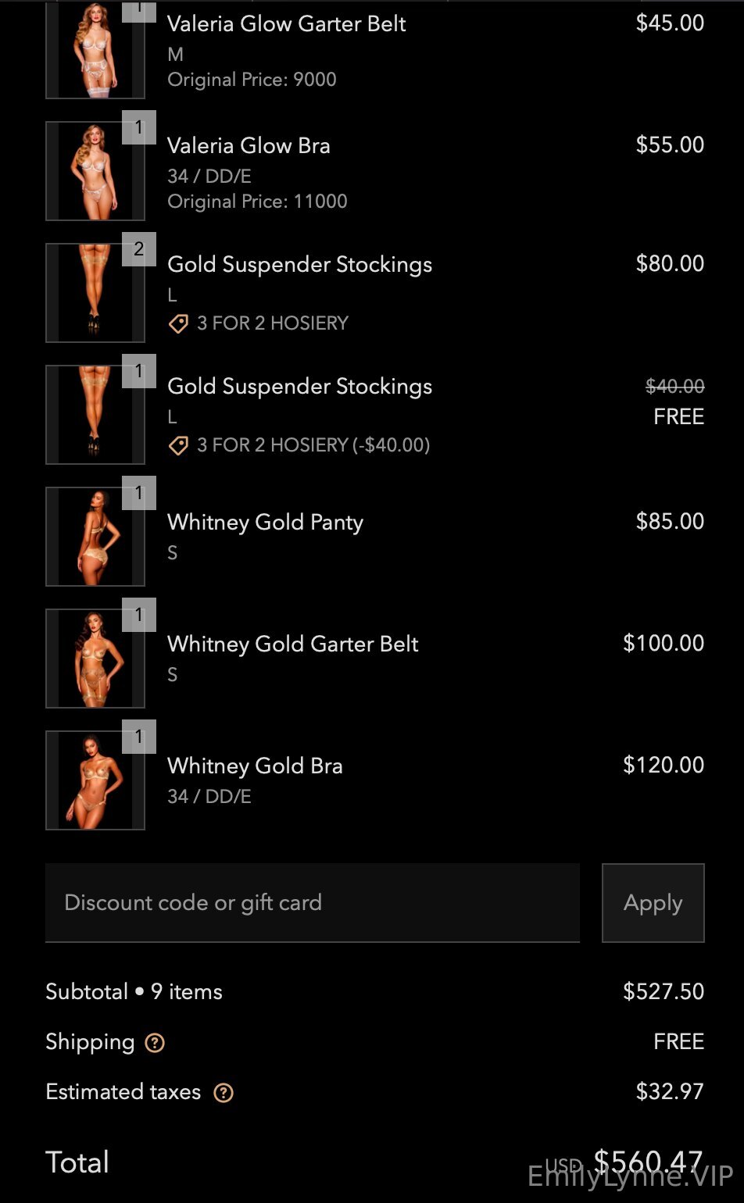744x1203 pixels.
Task: Click the Subtotal 9 items label
Action: 134,992
